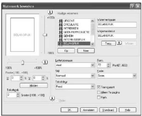This screenshot has width=142, height=116.
Task: Click the horizontal position slider thumb
Action: [x=23, y=62]
